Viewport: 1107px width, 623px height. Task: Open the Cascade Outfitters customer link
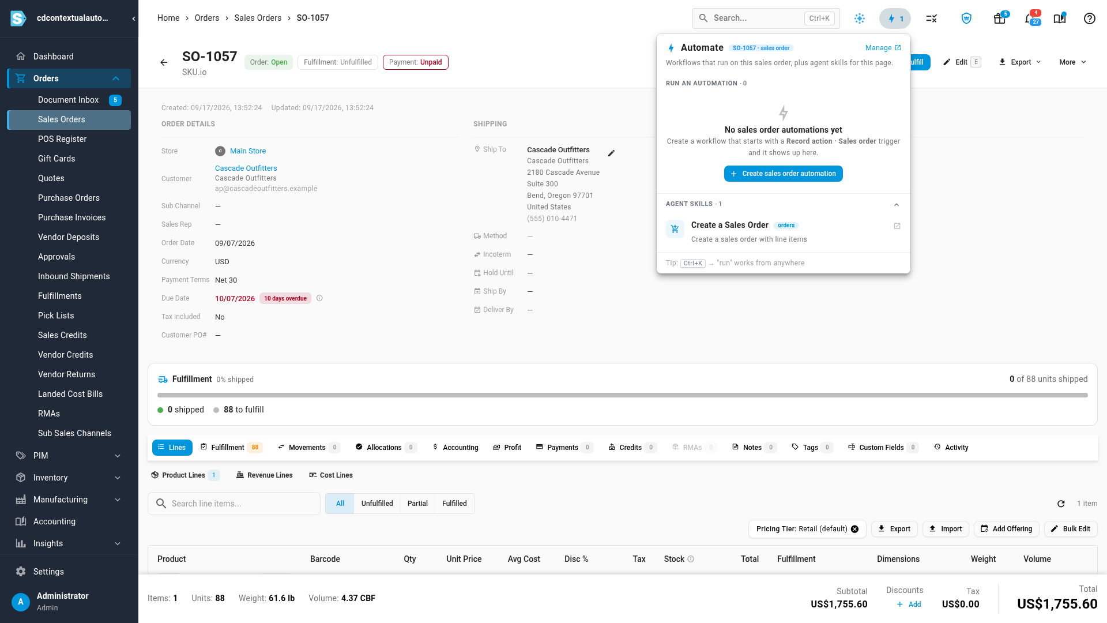(x=246, y=168)
